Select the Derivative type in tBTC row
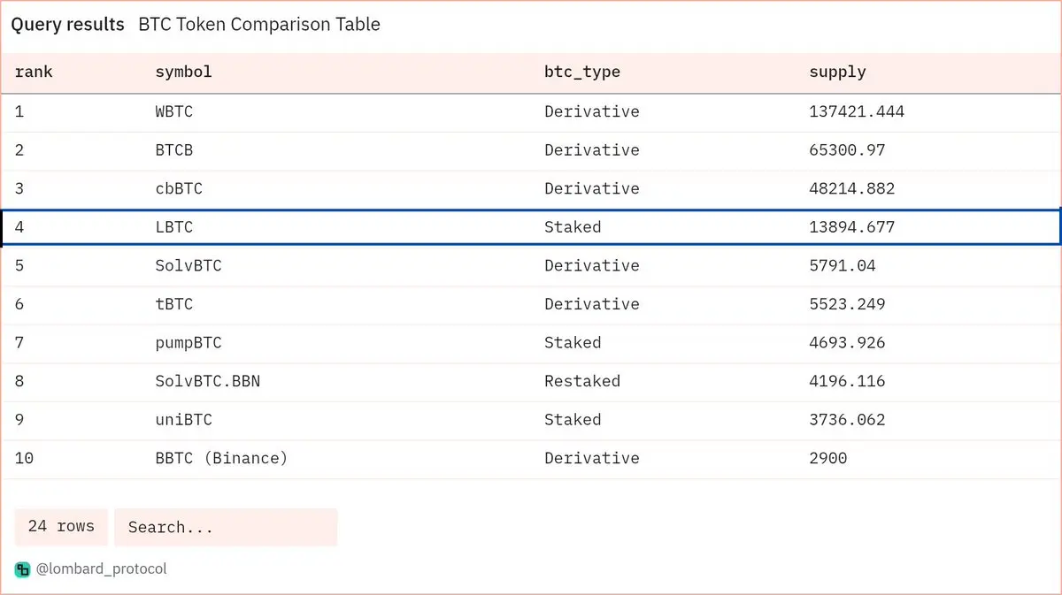 click(591, 304)
